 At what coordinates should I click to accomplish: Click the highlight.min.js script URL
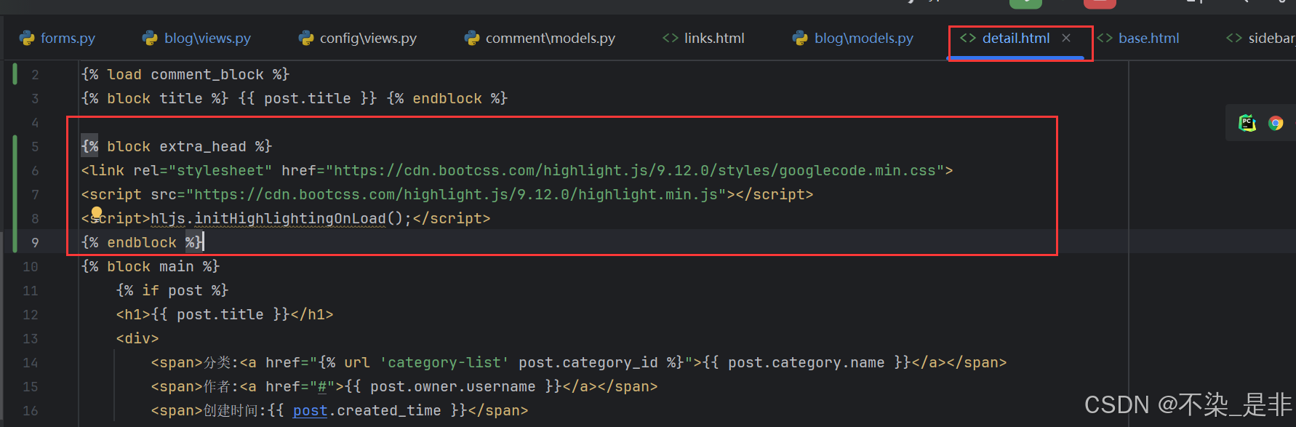pyautogui.click(x=456, y=195)
